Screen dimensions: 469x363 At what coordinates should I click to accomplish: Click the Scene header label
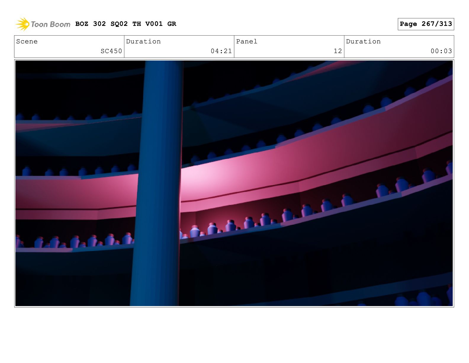27,42
